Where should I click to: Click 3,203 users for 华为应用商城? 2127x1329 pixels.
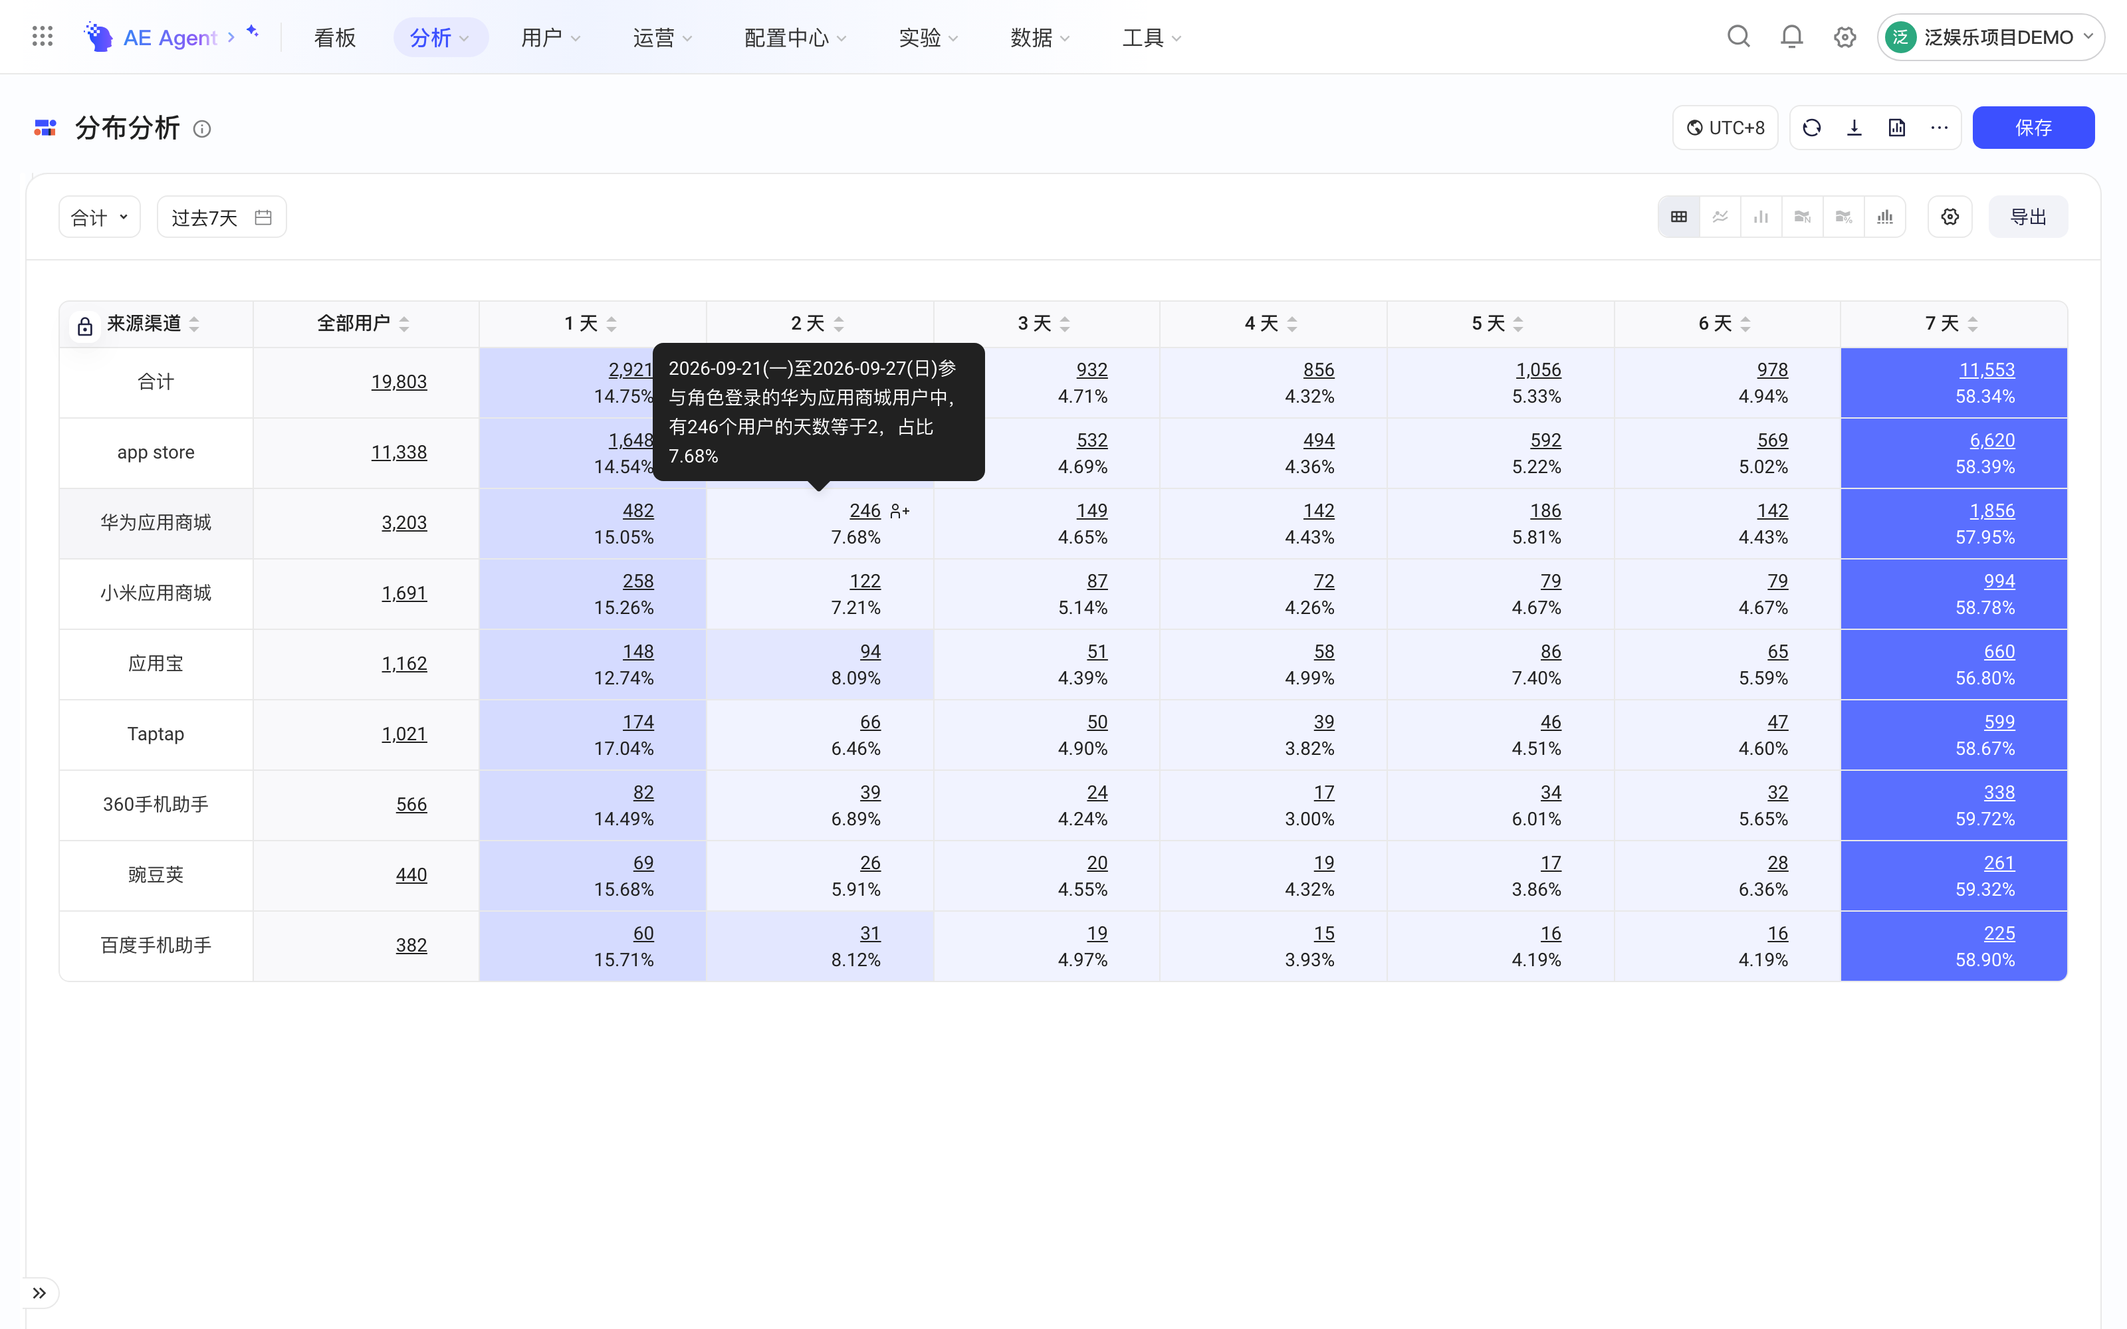403,523
